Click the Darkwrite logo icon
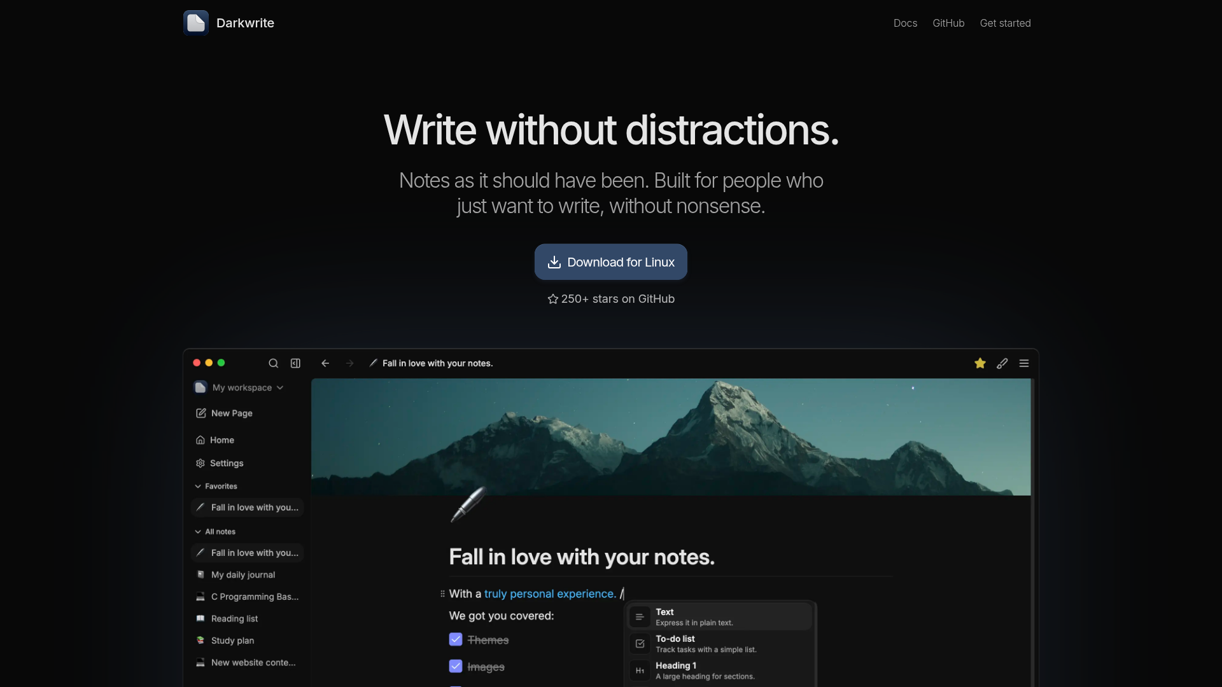Image resolution: width=1222 pixels, height=687 pixels. [x=196, y=23]
